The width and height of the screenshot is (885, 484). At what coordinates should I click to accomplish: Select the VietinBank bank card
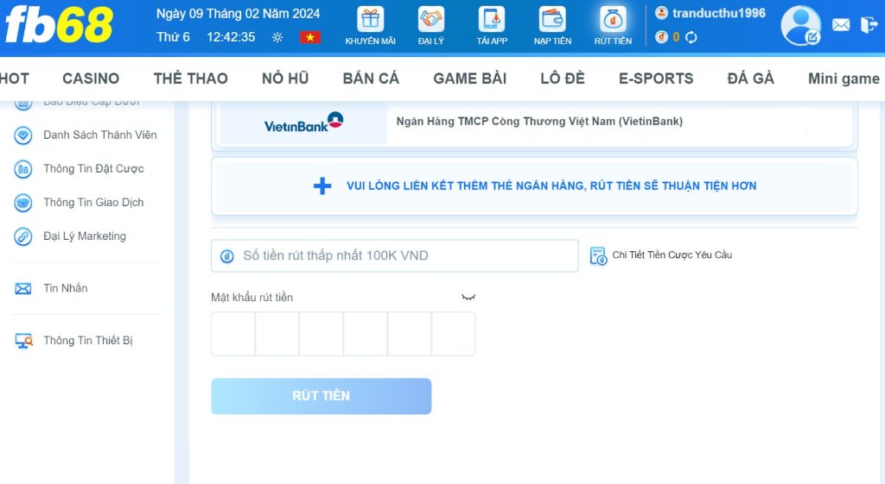tap(534, 123)
